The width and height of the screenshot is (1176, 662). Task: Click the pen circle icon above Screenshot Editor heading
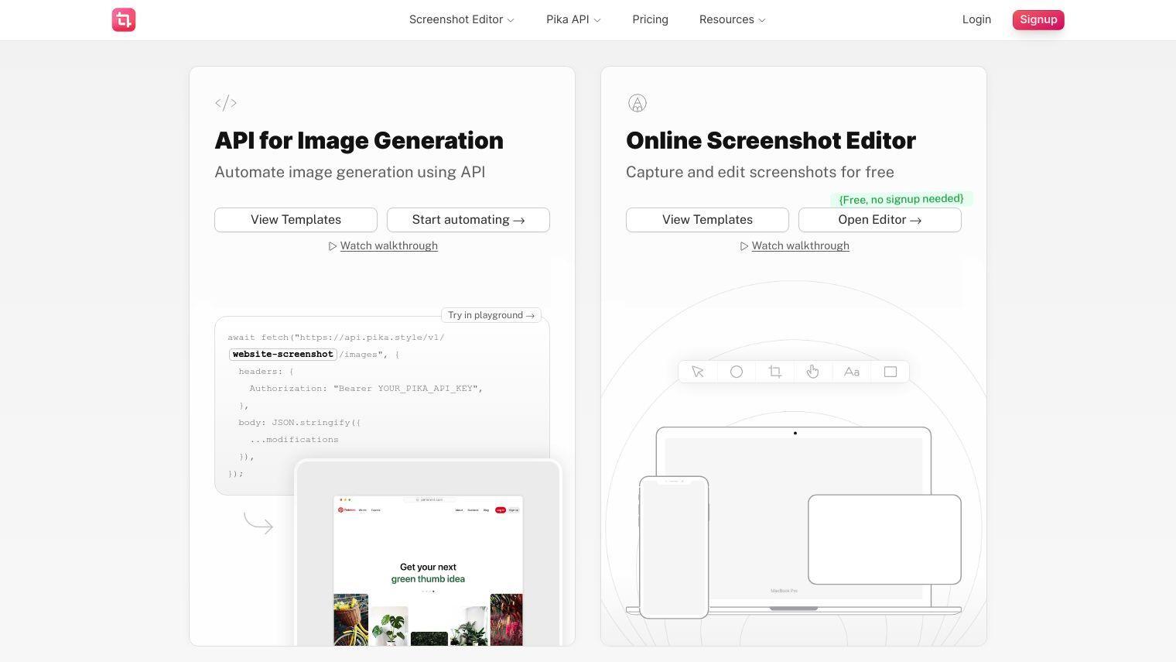[637, 103]
